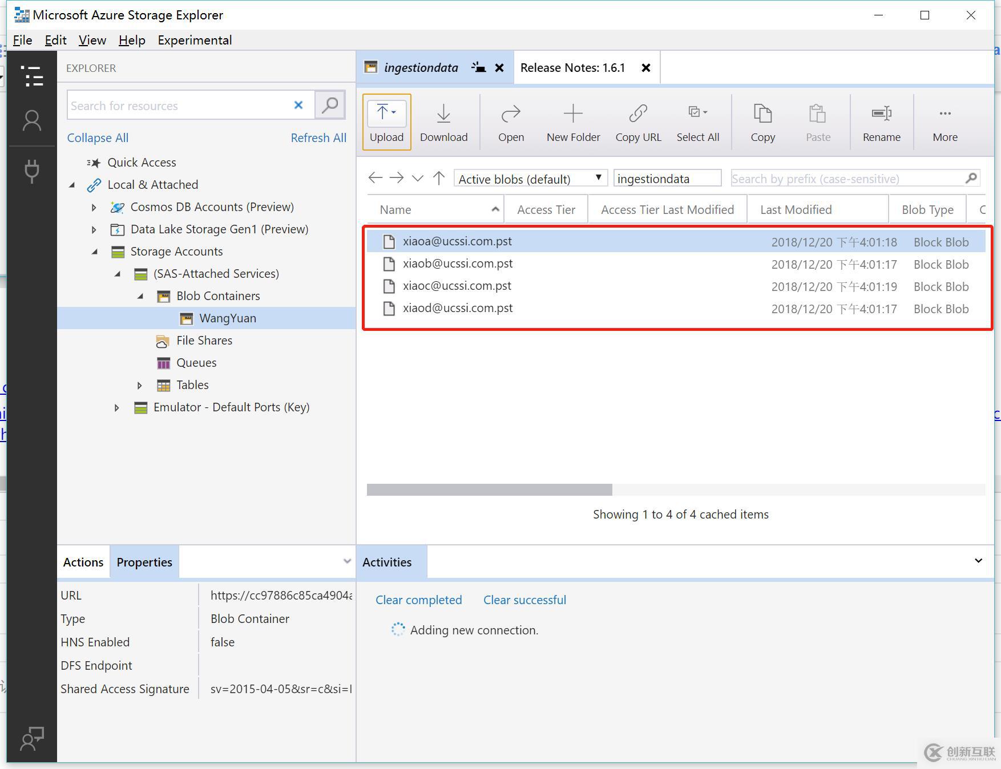Viewport: 1001px width, 769px height.
Task: Open the Add Account plug icon
Action: click(32, 171)
